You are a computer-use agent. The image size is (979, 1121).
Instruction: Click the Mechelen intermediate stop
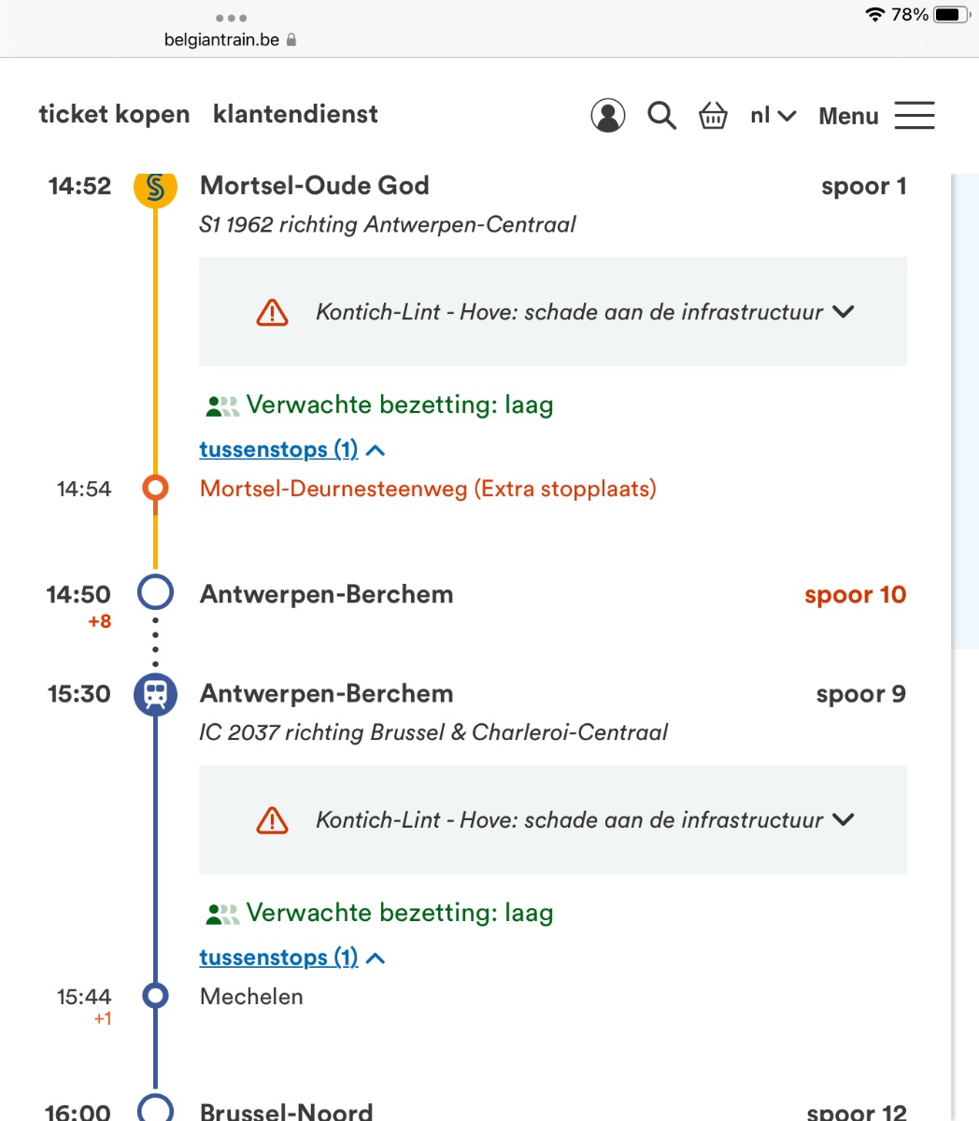pyautogui.click(x=251, y=997)
